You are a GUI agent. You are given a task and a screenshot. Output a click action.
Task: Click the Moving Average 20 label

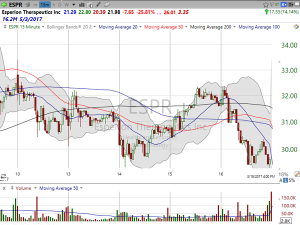tap(118, 27)
